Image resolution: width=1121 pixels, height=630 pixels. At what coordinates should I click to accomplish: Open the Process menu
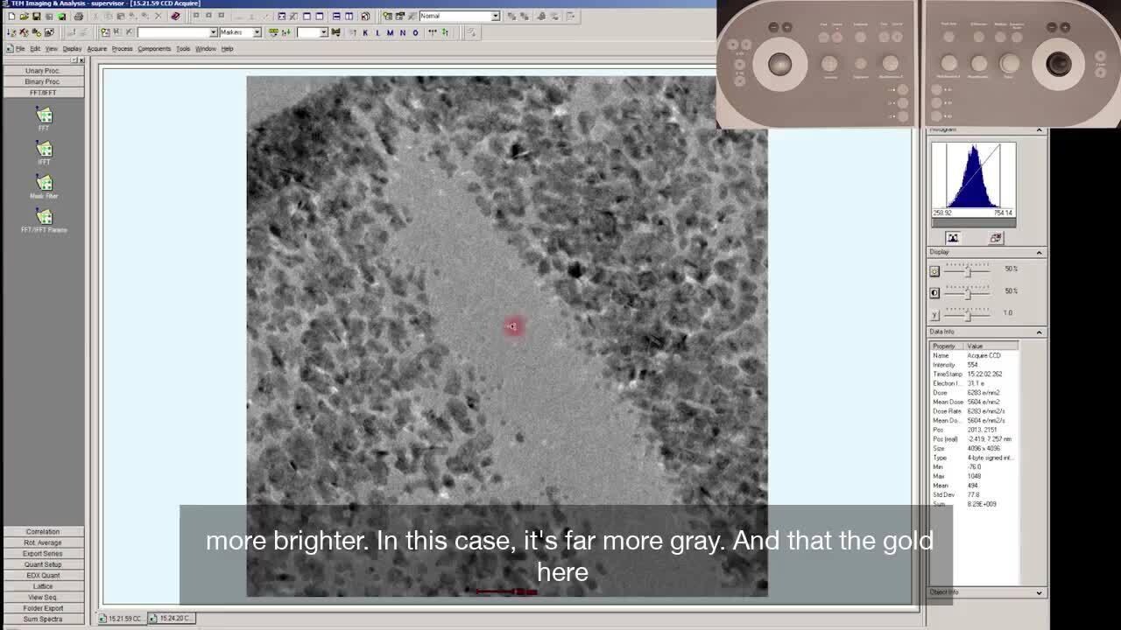coord(122,49)
